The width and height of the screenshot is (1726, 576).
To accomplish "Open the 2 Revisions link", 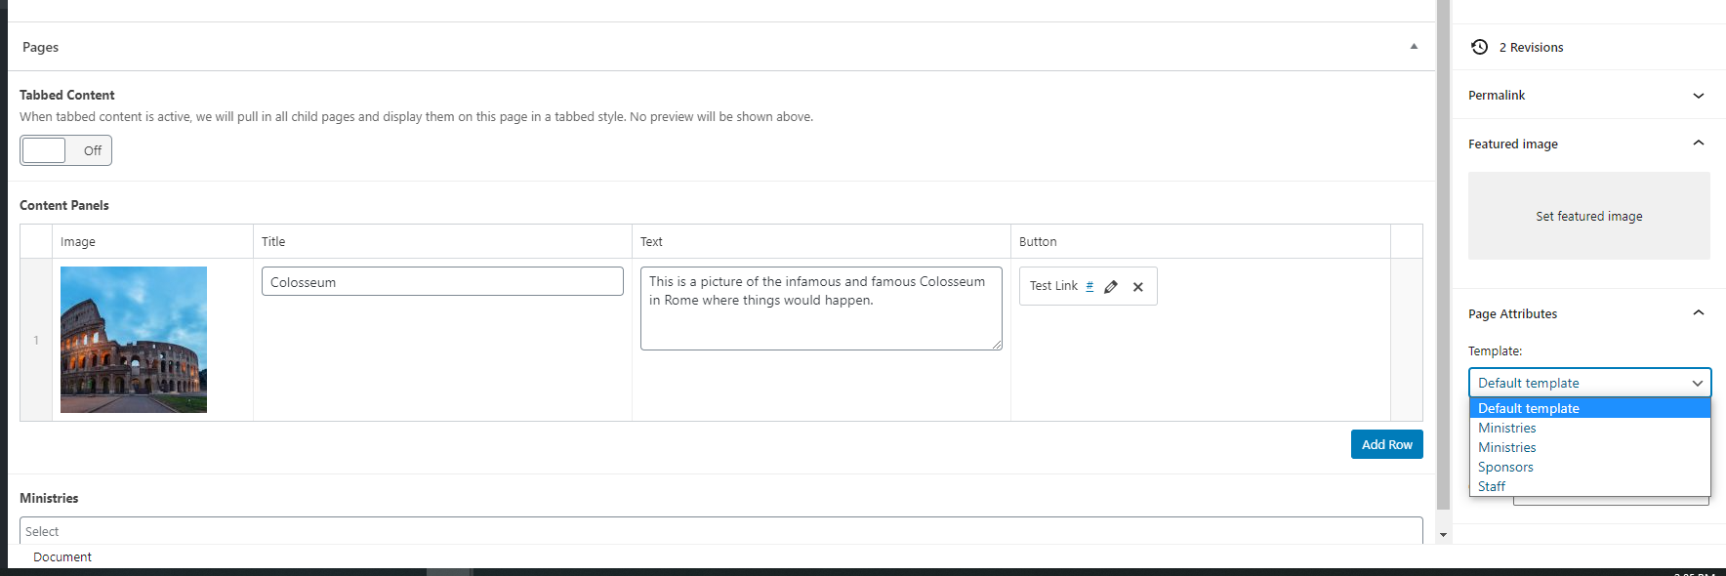I will pos(1531,47).
